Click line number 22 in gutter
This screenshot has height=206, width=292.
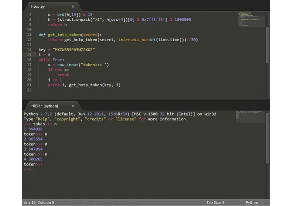coord(29,90)
